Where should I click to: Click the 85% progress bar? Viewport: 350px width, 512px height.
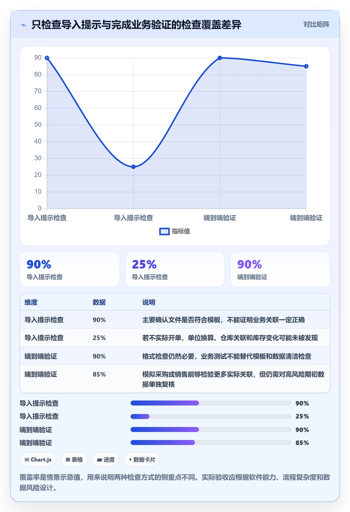point(211,442)
